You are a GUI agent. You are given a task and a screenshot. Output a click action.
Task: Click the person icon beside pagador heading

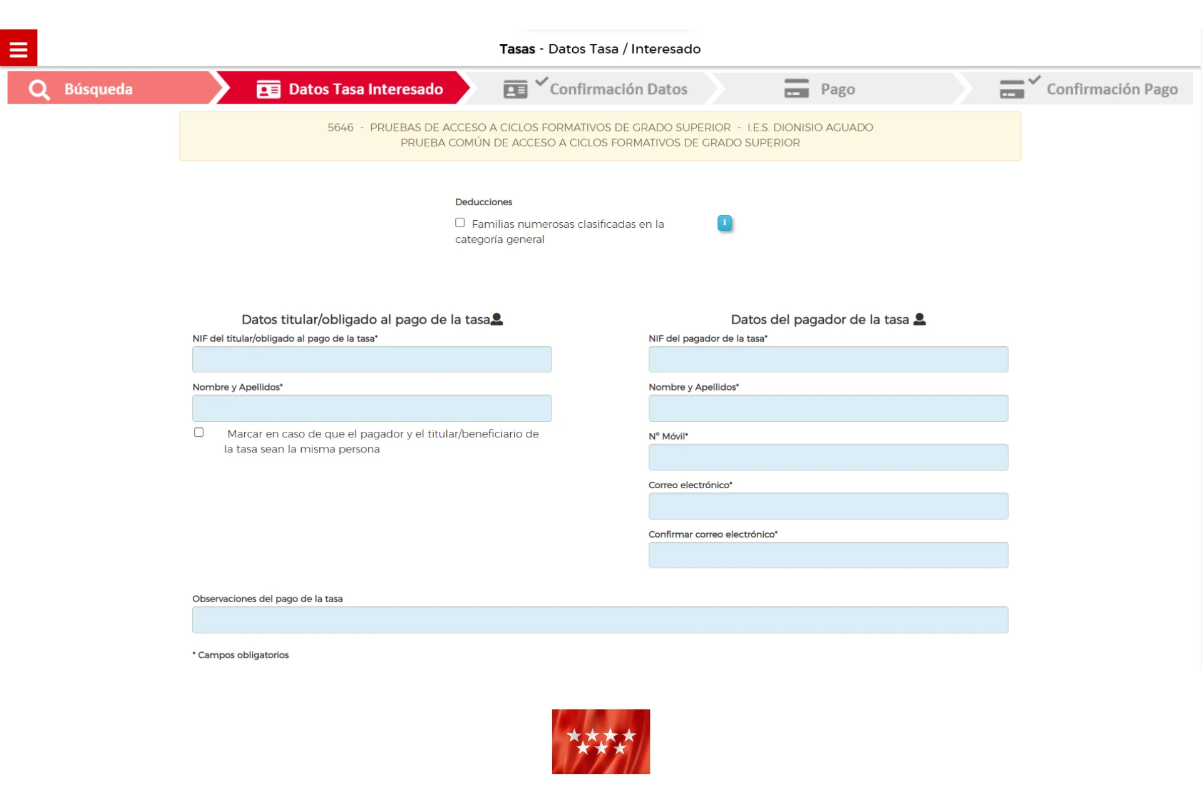(x=919, y=319)
